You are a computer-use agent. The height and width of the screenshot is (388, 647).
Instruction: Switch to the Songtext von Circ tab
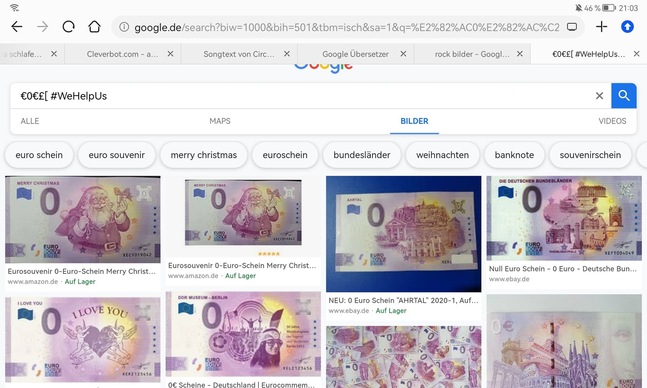pos(239,54)
